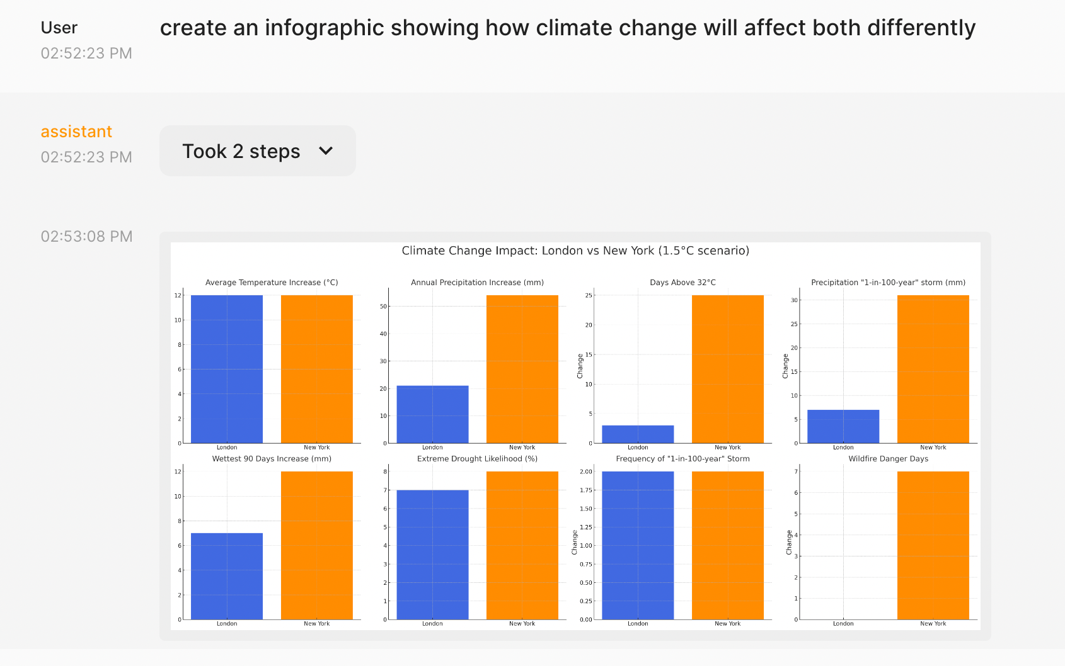Click London's bar in Precipitation "1-in-100-year" storm chart

coord(843,426)
